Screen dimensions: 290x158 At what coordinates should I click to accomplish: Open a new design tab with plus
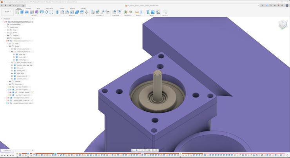pos(263,5)
